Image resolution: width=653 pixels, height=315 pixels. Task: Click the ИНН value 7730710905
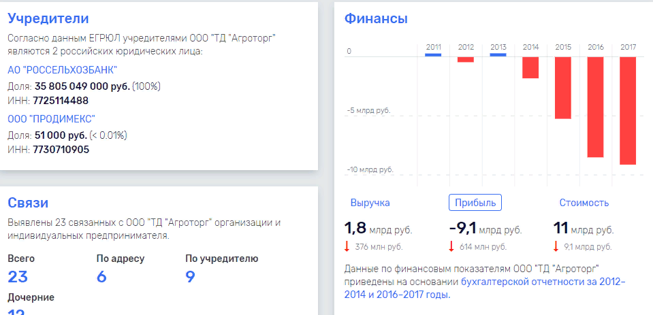coord(61,150)
